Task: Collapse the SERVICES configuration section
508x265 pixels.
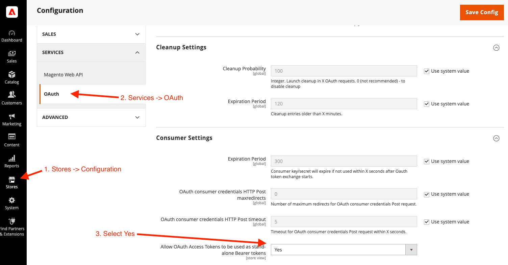Action: point(91,52)
